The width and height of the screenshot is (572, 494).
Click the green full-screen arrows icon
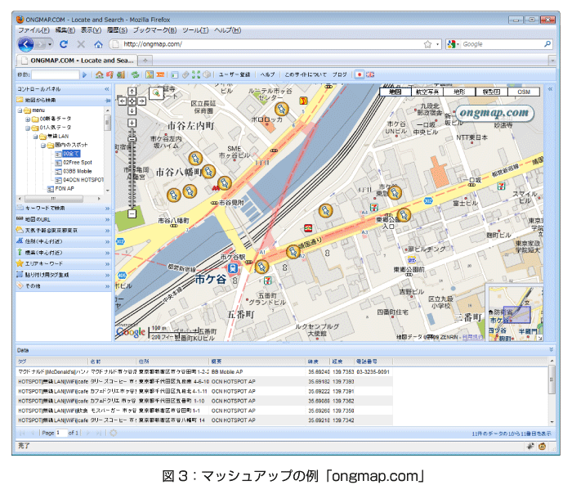click(196, 75)
